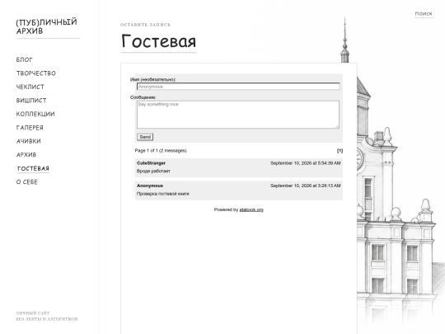Click the Поиск search link
Viewport: 445px width, 334px height.
click(x=424, y=14)
